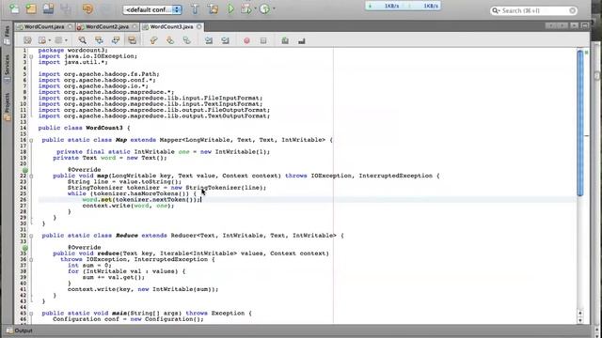Start macro recording red button
This screenshot has height=338, width=602.
pos(246,40)
